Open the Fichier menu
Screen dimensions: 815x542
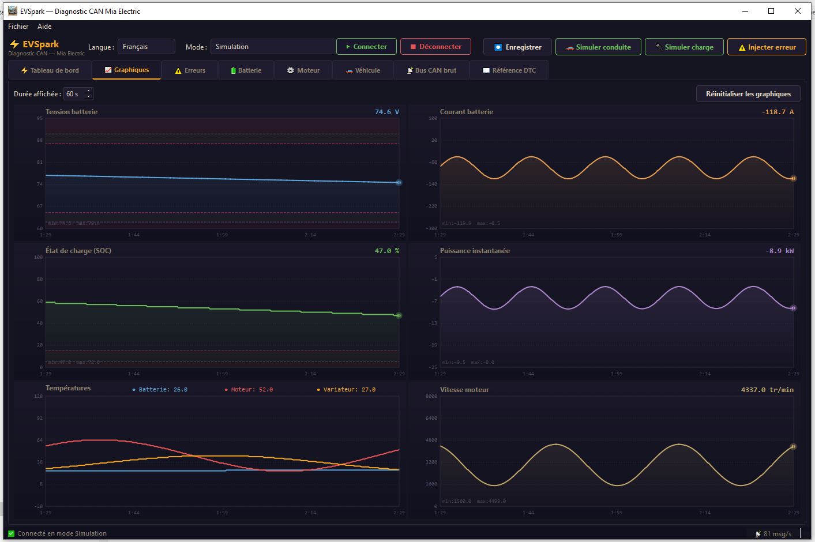pyautogui.click(x=18, y=27)
